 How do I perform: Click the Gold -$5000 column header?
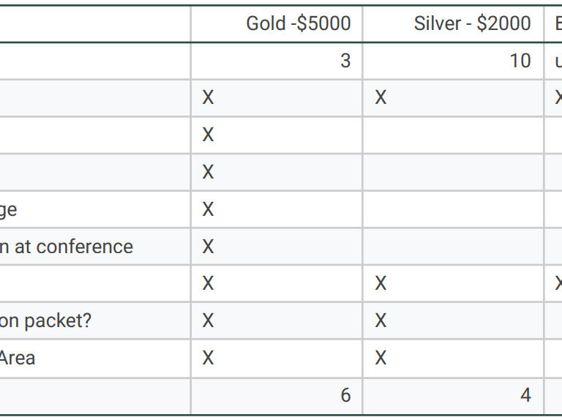point(277,23)
